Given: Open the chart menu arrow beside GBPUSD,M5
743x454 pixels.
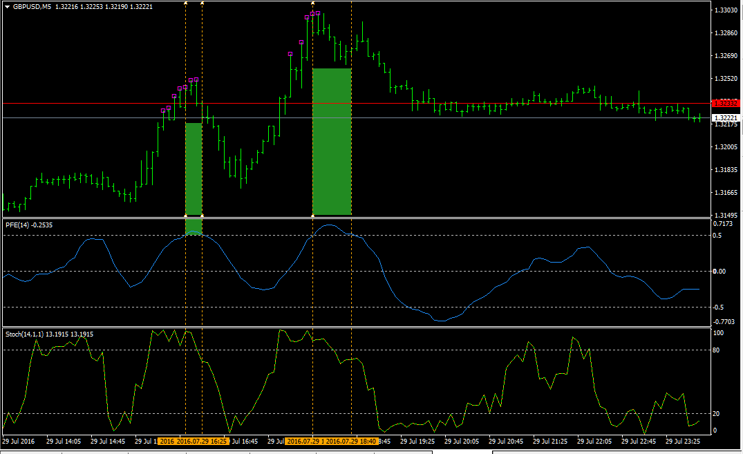Looking at the screenshot, I should coord(7,7).
